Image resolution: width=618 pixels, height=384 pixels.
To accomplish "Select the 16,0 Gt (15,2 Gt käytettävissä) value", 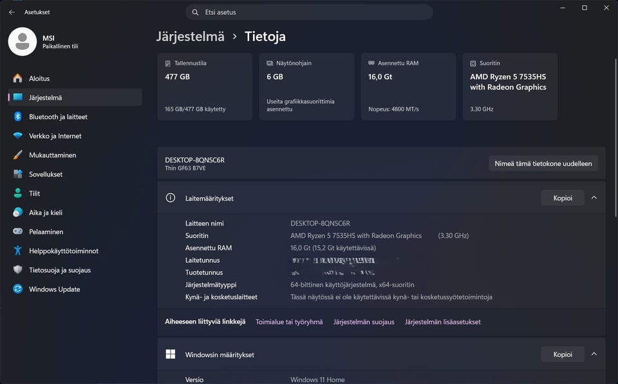I will tap(333, 248).
